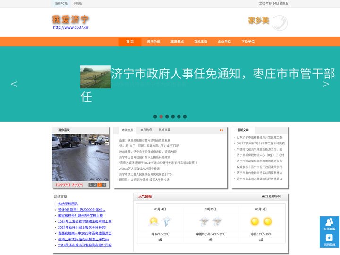Open latest article 宁德时代在济宁成立新能源公司
This screenshot has height=255, width=340.
coord(259,149)
